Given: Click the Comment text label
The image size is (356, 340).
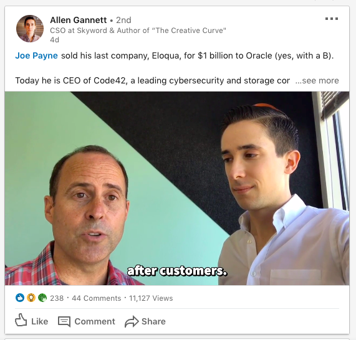Looking at the screenshot, I should coord(95,321).
